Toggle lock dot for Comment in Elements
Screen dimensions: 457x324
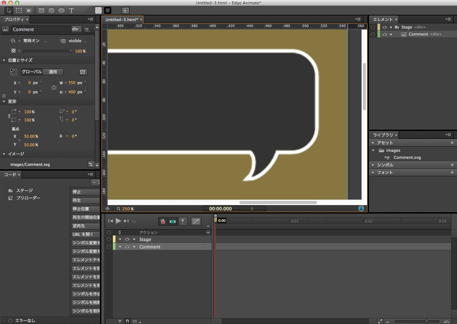coord(391,34)
